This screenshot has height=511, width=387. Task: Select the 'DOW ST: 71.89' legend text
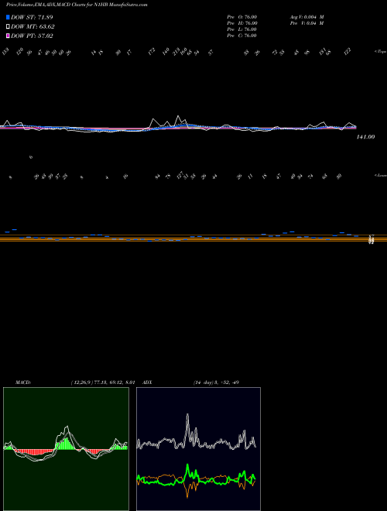tap(32, 17)
